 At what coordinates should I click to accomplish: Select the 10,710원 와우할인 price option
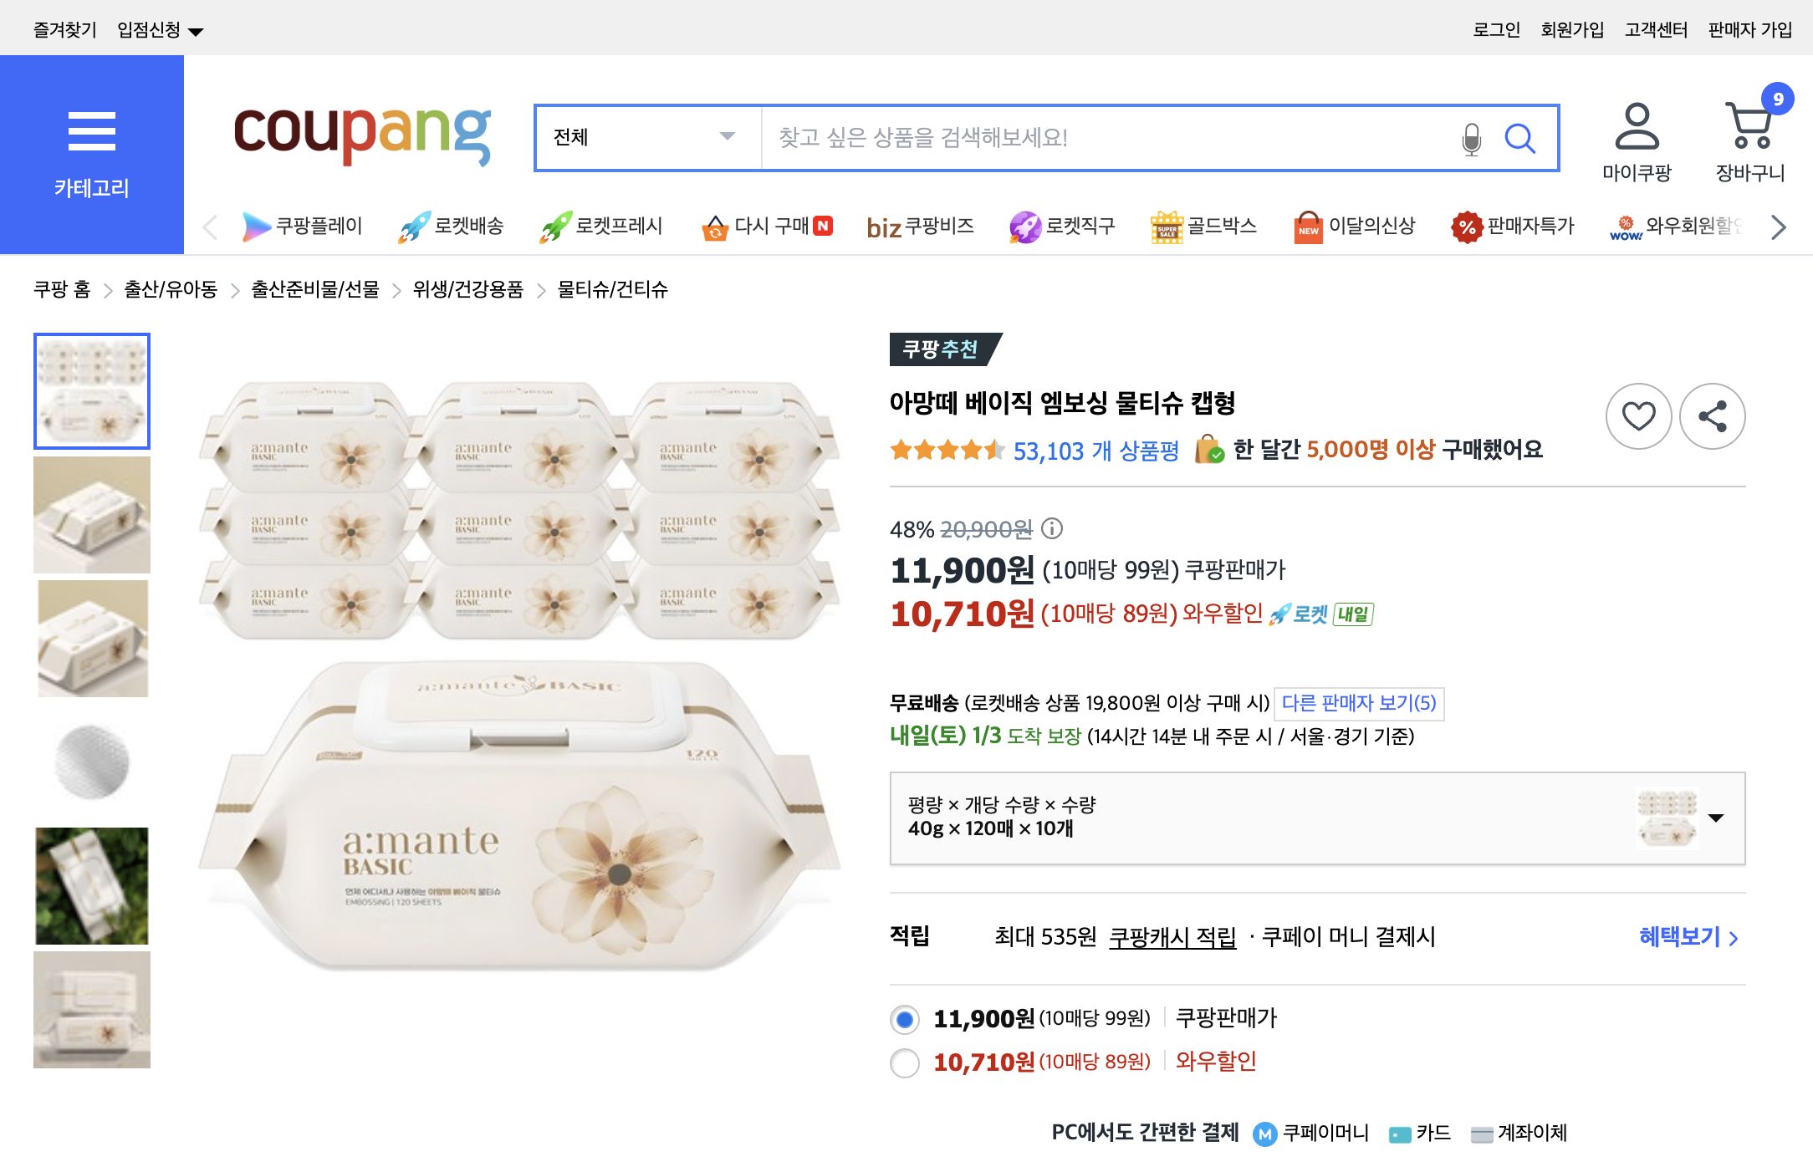pyautogui.click(x=904, y=1062)
